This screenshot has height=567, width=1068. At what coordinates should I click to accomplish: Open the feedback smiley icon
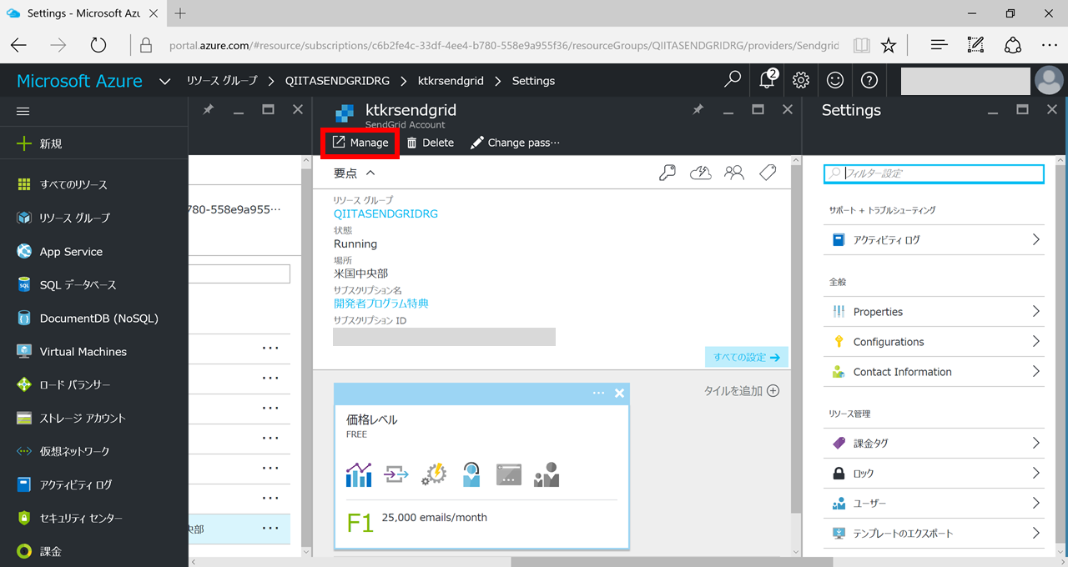click(835, 80)
